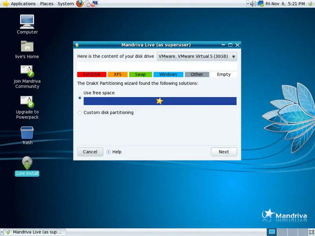Close the Mandriva Live dialog
This screenshot has height=236, width=315.
pos(237,45)
